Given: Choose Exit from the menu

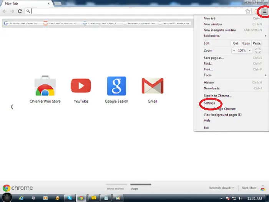Looking at the screenshot, I should (231, 128).
